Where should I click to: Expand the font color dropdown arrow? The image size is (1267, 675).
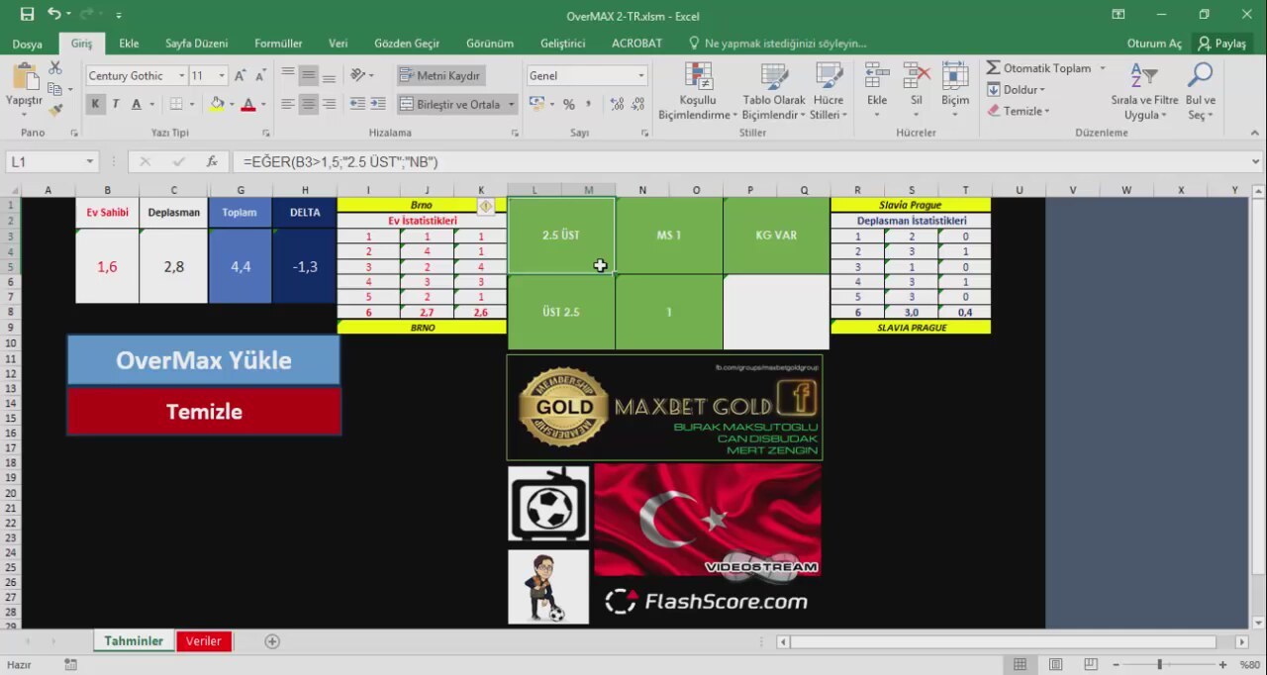tap(262, 104)
